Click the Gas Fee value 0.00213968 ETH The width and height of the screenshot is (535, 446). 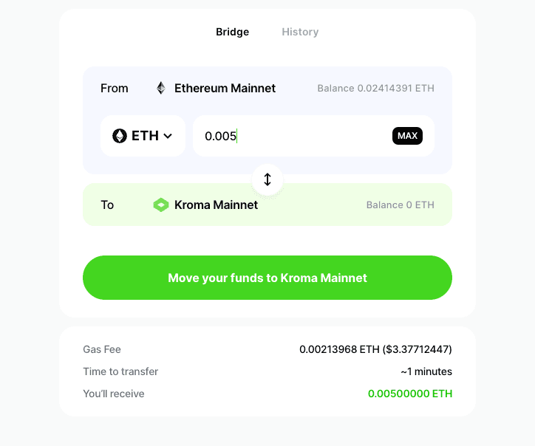[x=339, y=349]
